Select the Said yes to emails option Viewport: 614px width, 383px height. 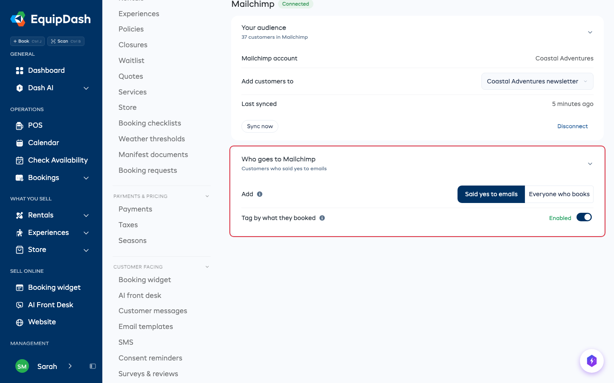point(491,194)
